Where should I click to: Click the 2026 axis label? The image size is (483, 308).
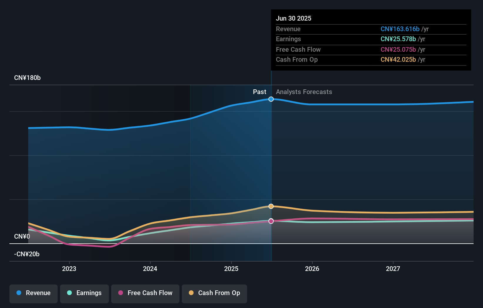pos(312,268)
